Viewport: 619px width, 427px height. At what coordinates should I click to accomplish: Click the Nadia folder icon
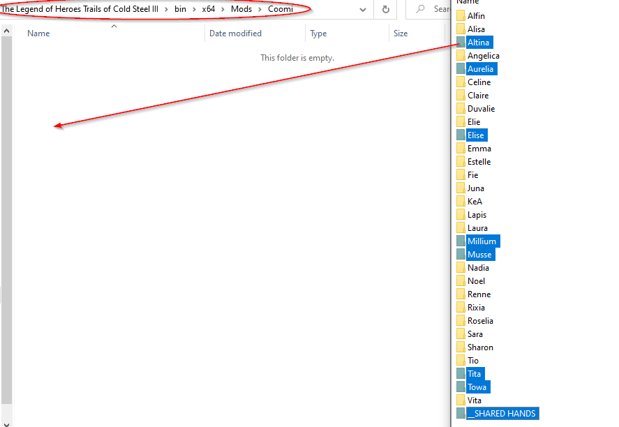point(461,267)
